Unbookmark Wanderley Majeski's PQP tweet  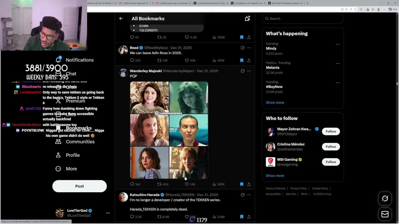click(x=242, y=184)
